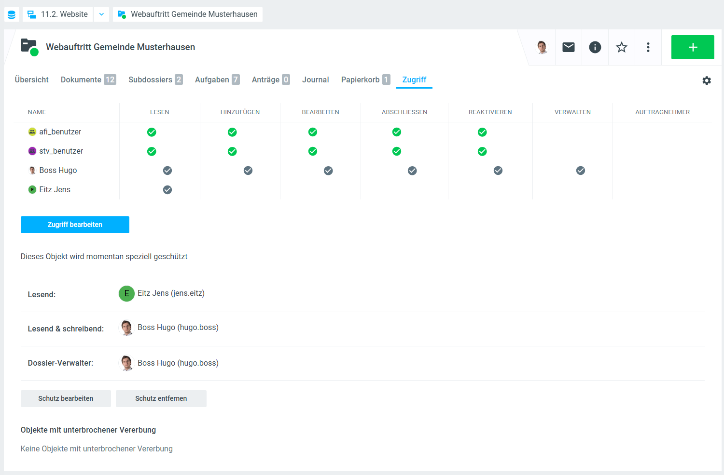Expand the breadcrumb chevron after 11.2. Website
Screen dimensions: 724x475
pyautogui.click(x=101, y=14)
